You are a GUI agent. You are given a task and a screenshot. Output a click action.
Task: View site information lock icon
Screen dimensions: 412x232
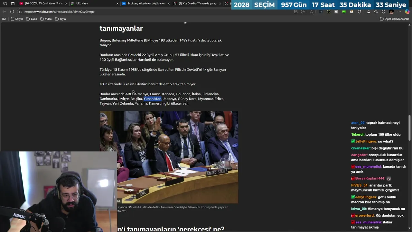(x=21, y=12)
